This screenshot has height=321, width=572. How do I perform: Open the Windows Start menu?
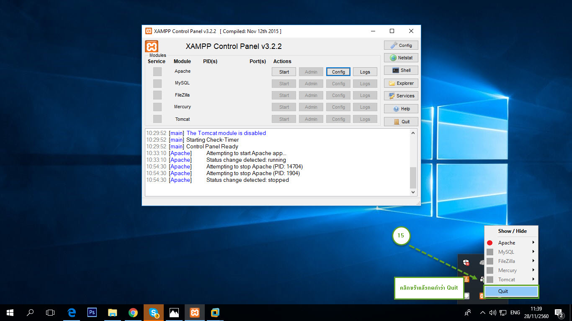coord(10,312)
